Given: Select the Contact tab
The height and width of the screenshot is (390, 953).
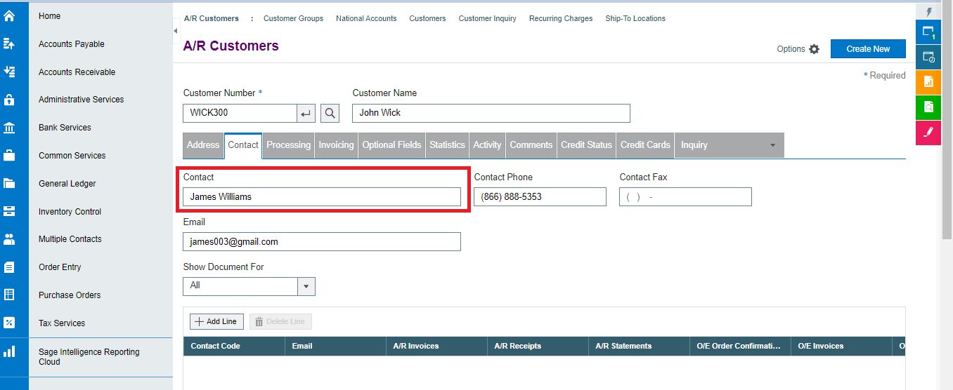Looking at the screenshot, I should pos(243,145).
